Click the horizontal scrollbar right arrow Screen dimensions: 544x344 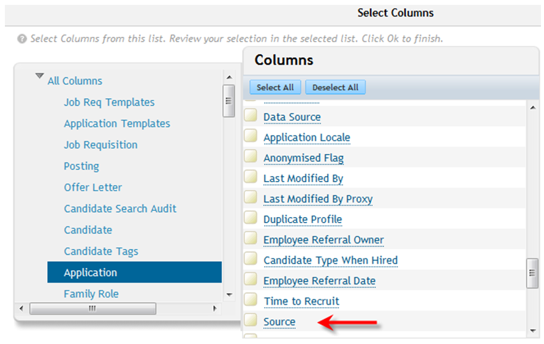pyautogui.click(x=215, y=308)
